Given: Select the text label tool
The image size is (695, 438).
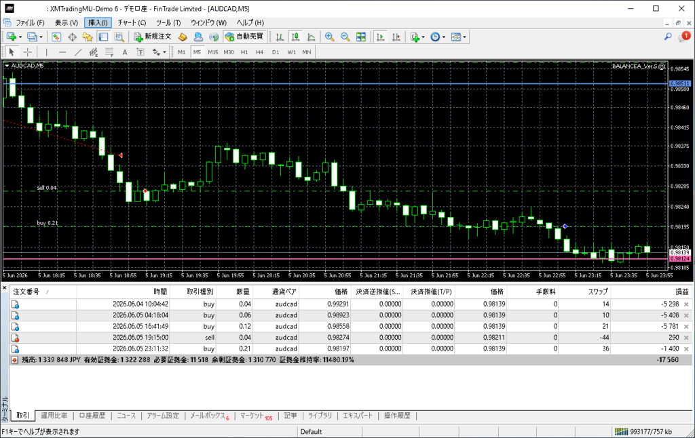Looking at the screenshot, I should pos(140,52).
